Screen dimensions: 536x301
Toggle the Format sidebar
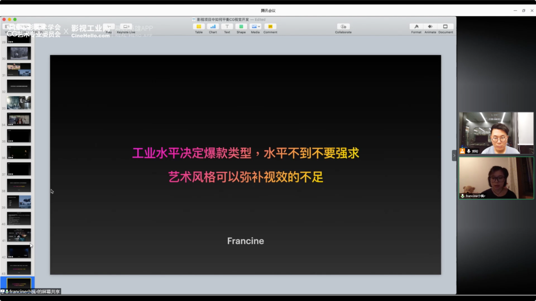(416, 27)
